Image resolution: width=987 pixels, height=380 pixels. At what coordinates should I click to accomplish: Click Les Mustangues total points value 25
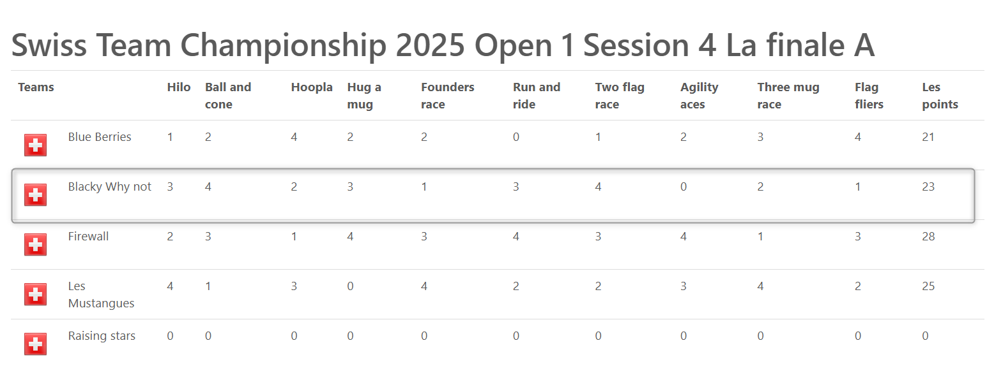coord(928,286)
